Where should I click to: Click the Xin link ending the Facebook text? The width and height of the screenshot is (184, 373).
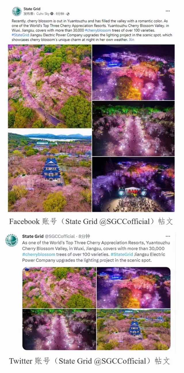point(131,39)
